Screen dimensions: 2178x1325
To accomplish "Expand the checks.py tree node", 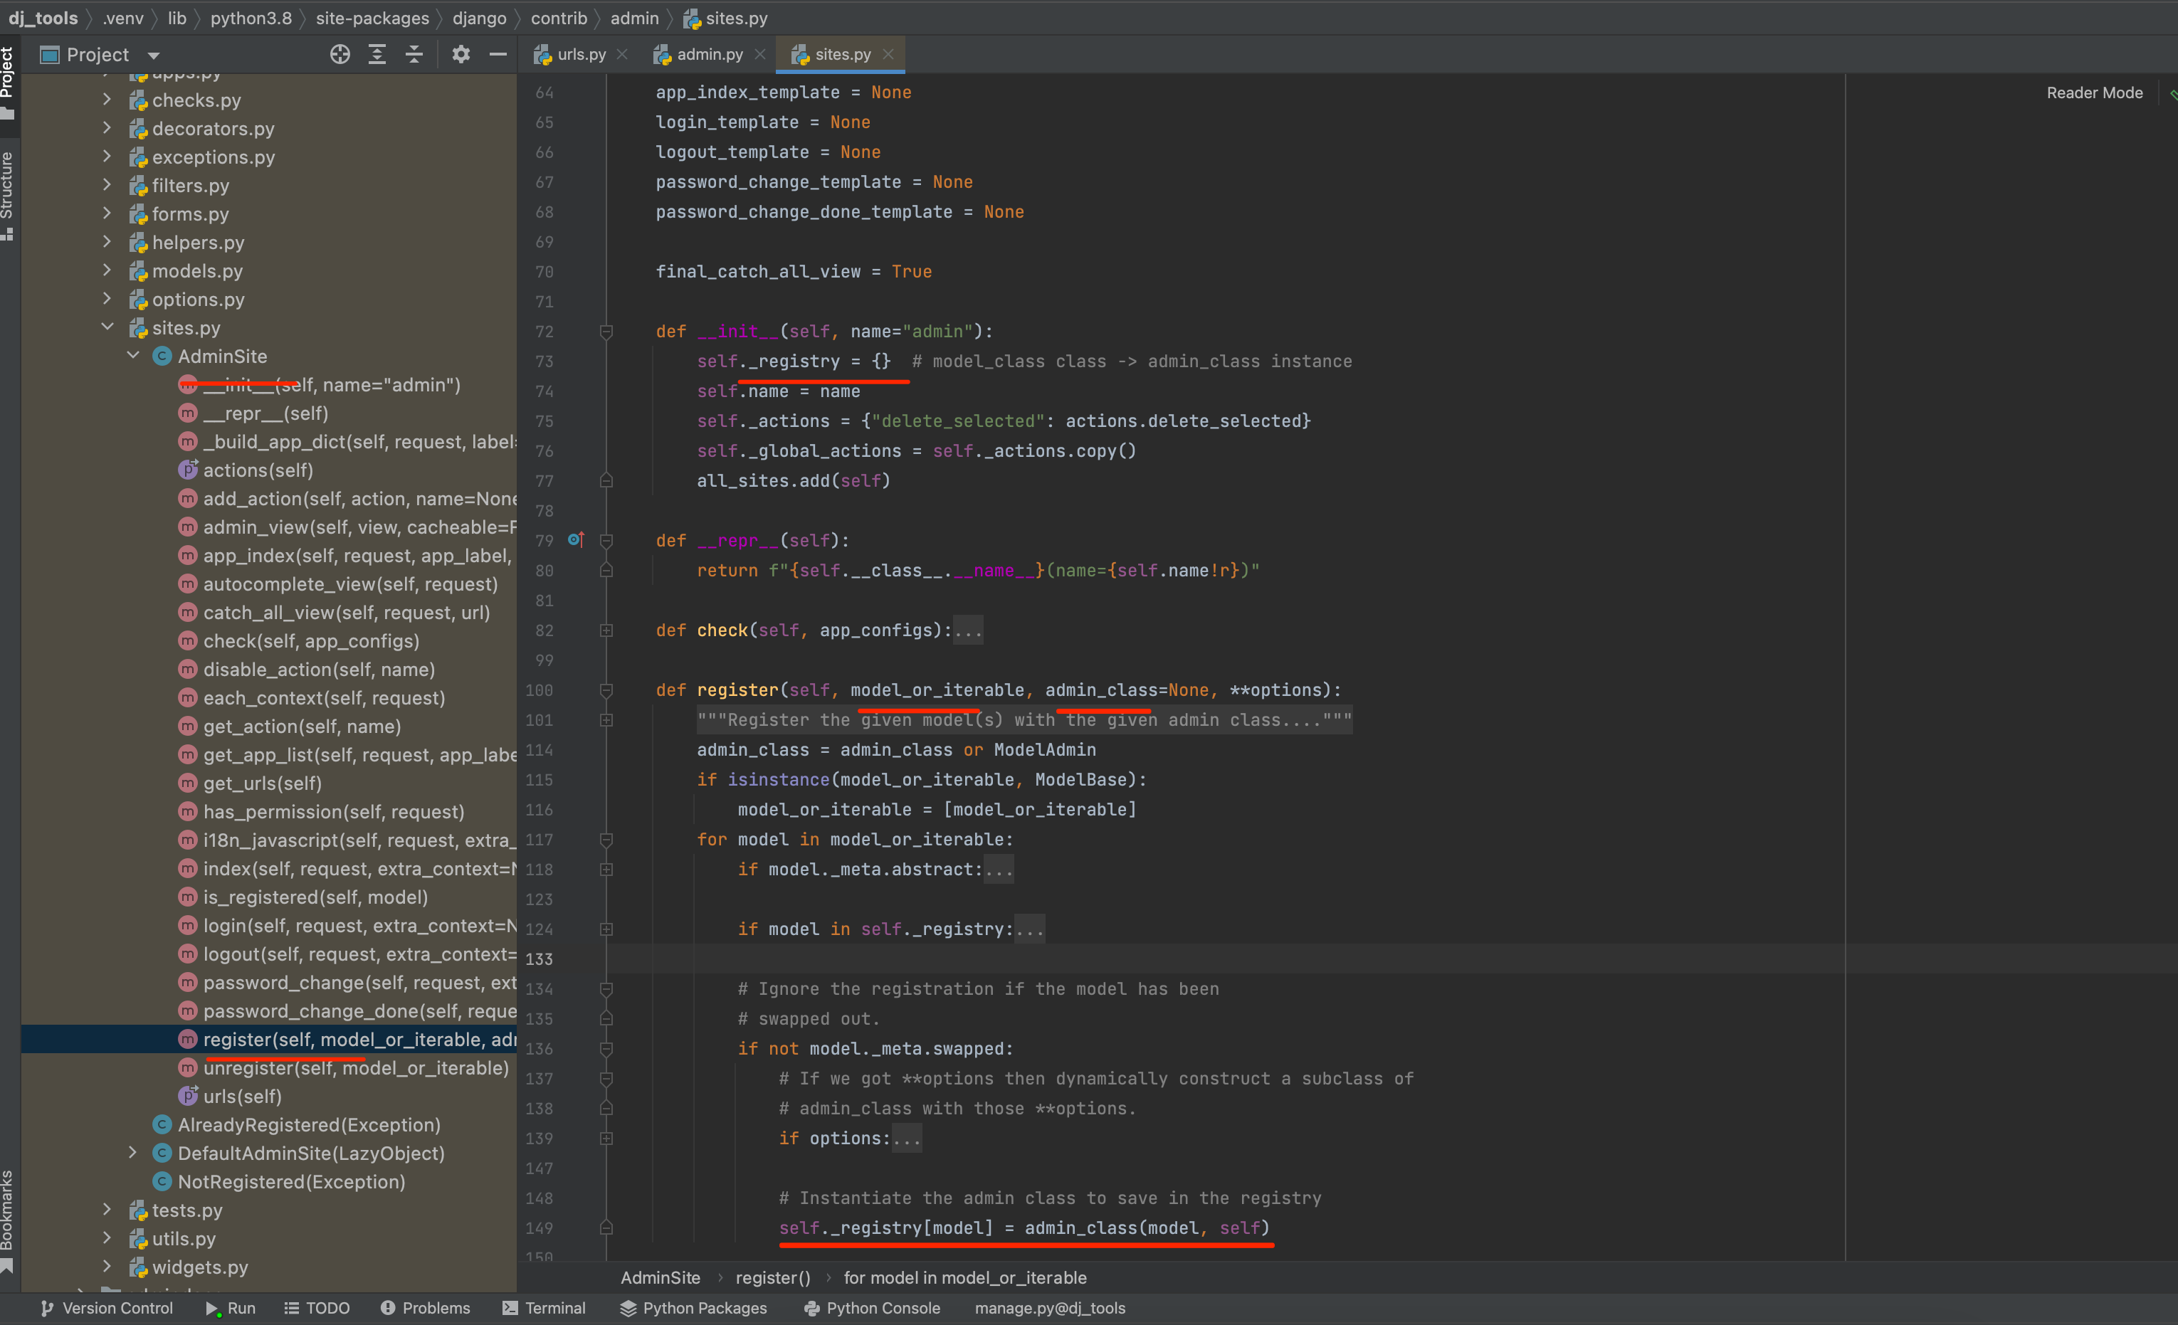I will coord(107,100).
